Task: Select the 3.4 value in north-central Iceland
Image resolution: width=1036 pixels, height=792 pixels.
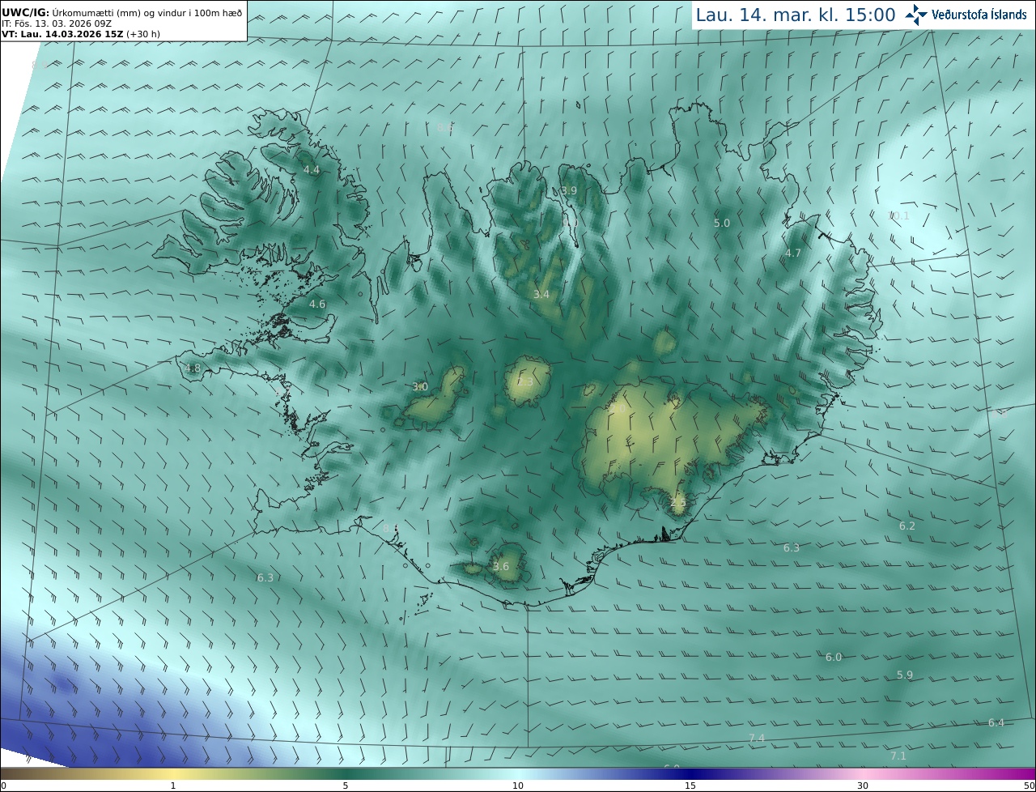Action: (541, 294)
